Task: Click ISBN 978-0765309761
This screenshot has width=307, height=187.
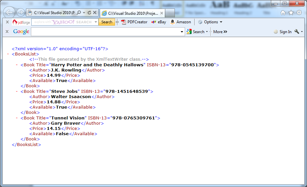Action: pos(133,118)
